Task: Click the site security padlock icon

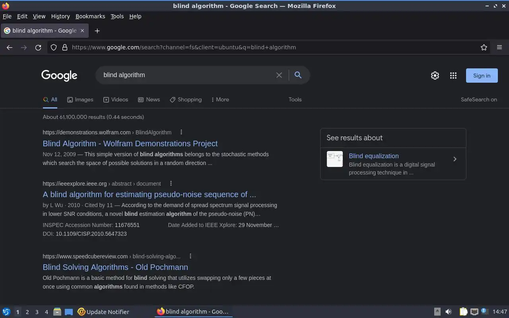Action: click(x=65, y=47)
